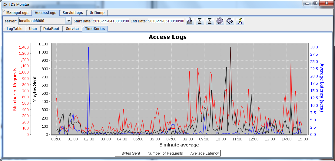Open the Service sub-tab

coord(72,29)
